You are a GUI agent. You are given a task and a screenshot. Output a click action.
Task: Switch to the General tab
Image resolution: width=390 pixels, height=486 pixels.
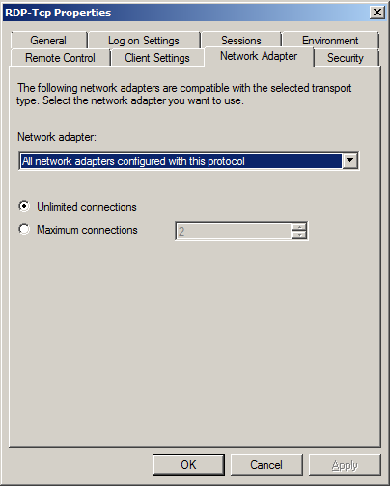pos(48,41)
